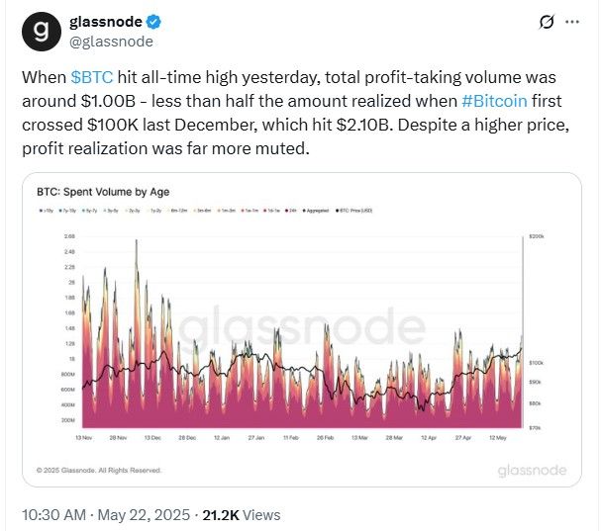Image resolution: width=601 pixels, height=531 pixels.
Task: Click the 13 Dec date label on x-axis
Action: point(151,436)
